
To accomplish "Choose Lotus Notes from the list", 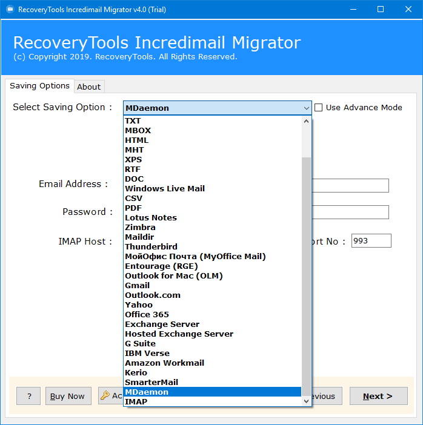I will pos(213,218).
